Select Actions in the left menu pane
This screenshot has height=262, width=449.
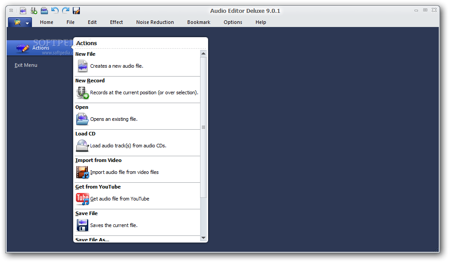tap(40, 48)
